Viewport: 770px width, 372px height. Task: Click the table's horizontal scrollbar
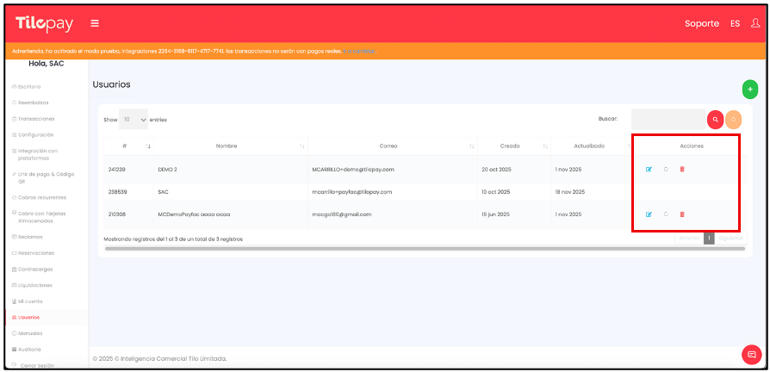[413, 248]
